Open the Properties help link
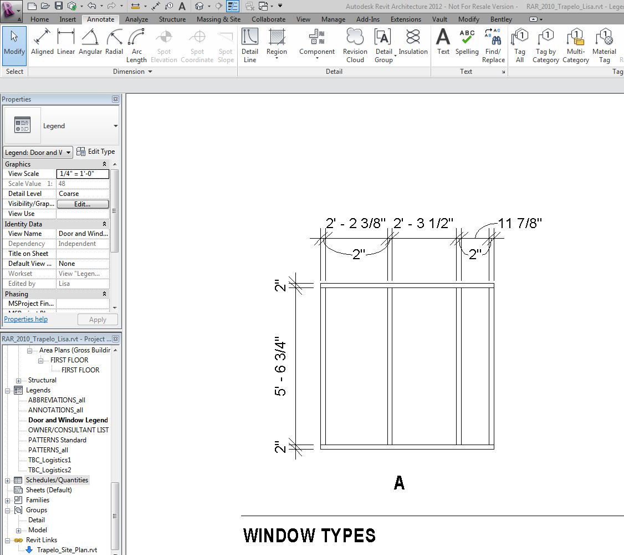The image size is (624, 555). coord(25,319)
